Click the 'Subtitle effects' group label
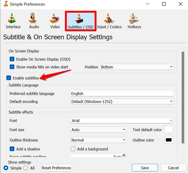The width and height of the screenshot is (188, 173). coord(21,112)
